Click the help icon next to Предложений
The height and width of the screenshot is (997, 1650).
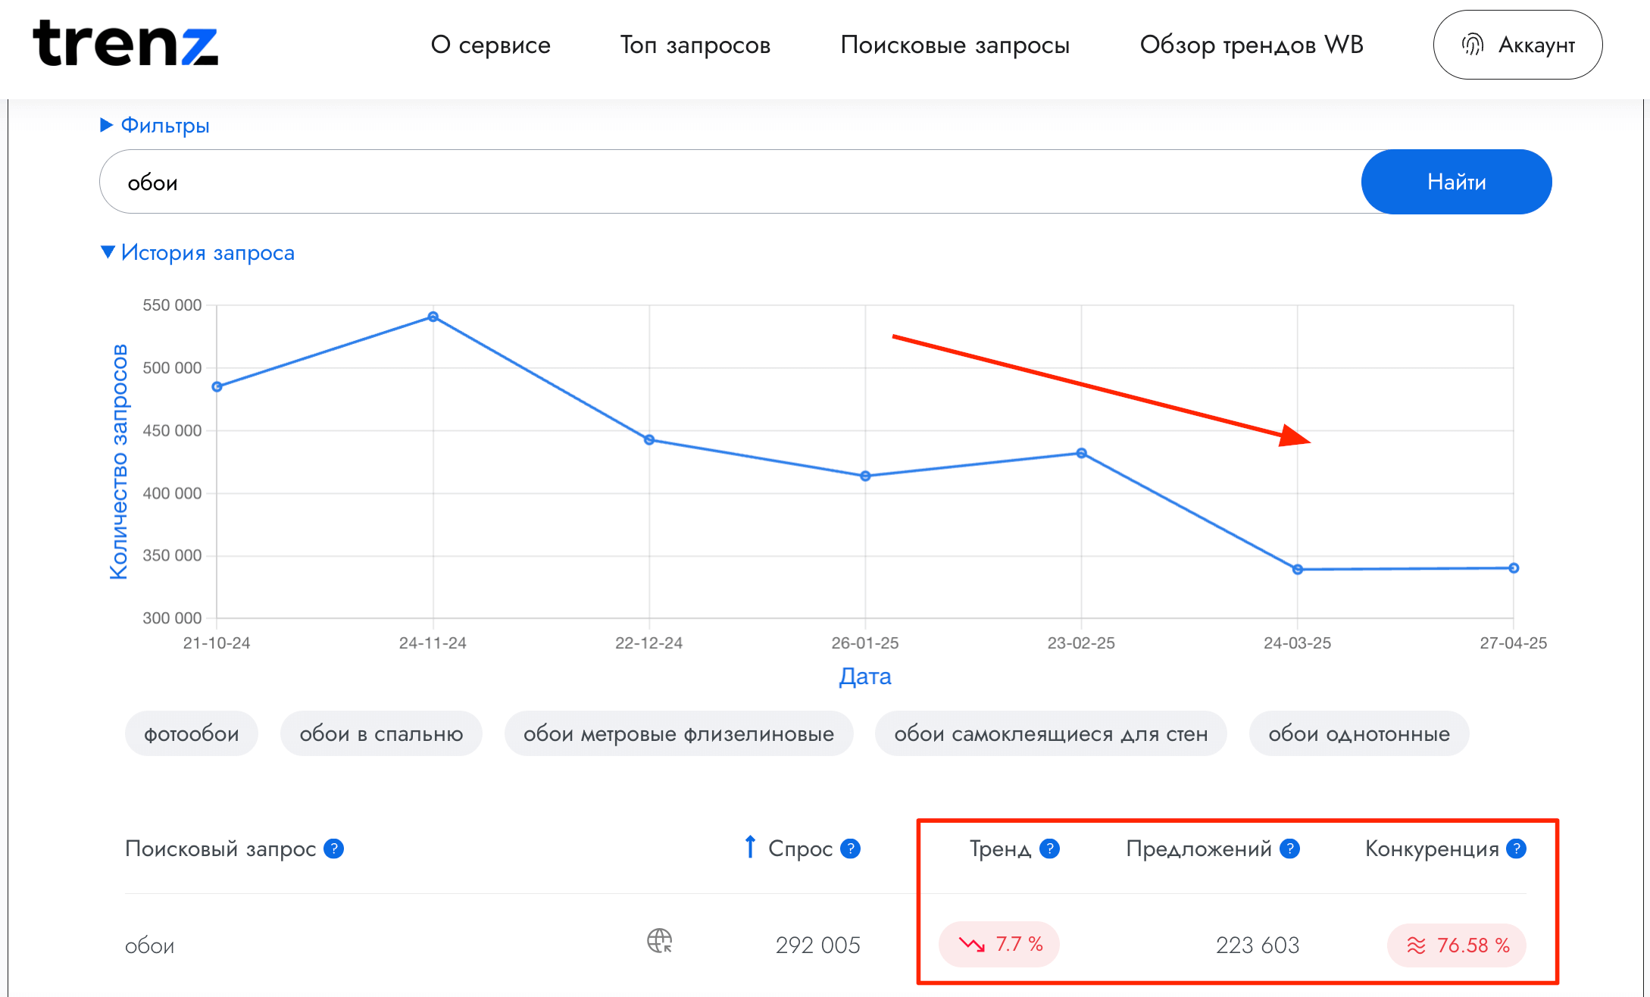[1289, 849]
